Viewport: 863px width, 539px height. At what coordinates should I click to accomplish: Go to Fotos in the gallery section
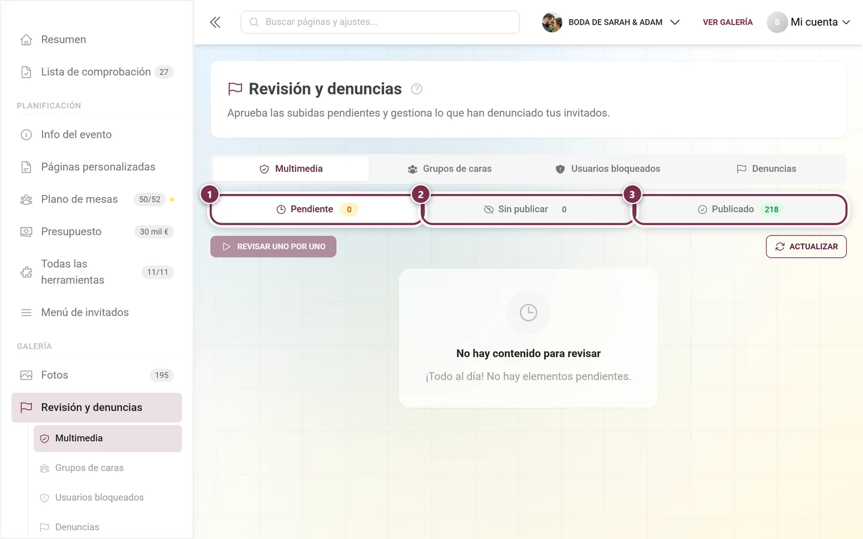pos(96,376)
